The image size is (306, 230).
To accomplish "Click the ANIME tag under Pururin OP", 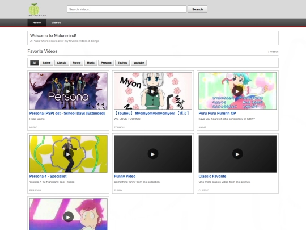I will 202,127.
